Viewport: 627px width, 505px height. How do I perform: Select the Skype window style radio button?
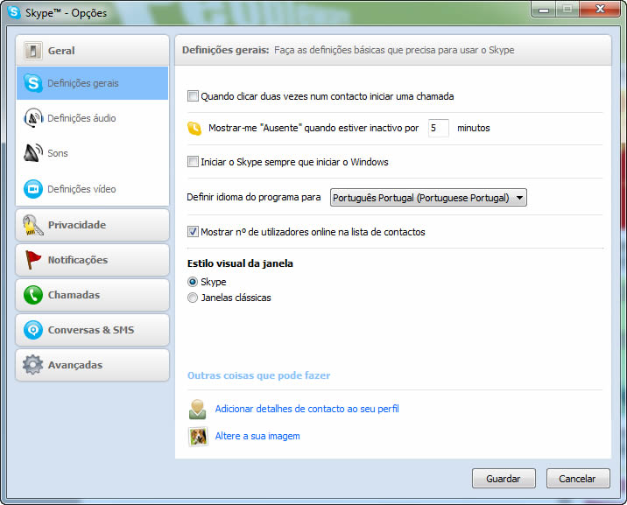point(193,282)
